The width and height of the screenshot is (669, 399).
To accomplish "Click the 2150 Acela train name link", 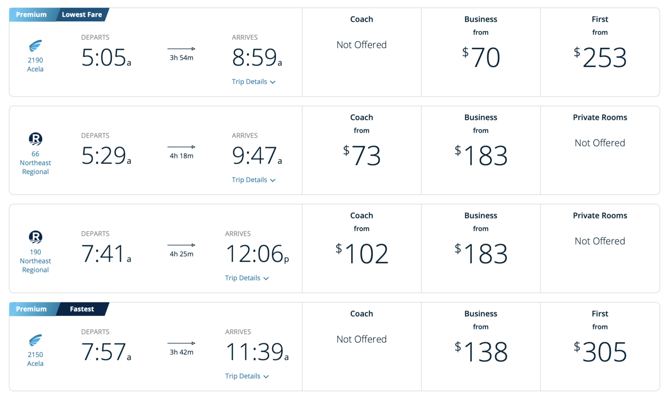I will (x=35, y=359).
